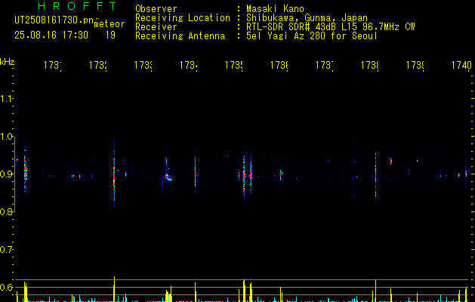Viewport: 475px width, 302px height.
Task: Click the 1.1 frequency axis label
Action: coord(6,98)
